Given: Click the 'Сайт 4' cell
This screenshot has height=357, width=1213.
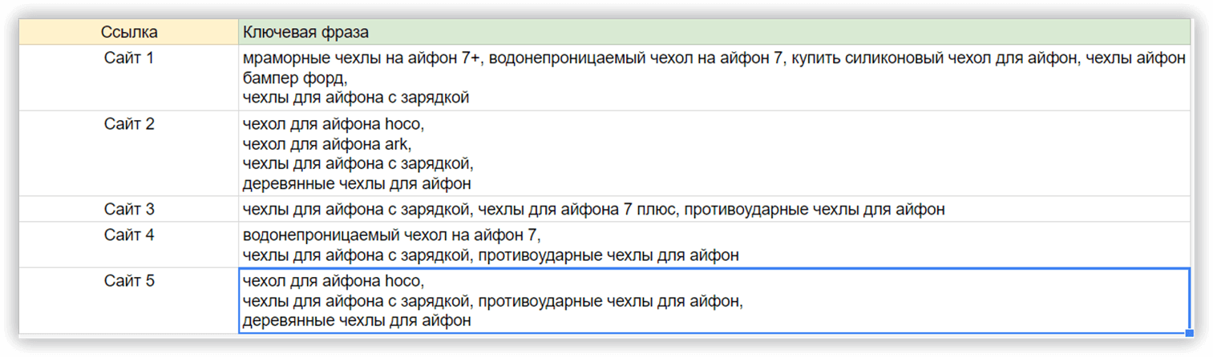Looking at the screenshot, I should pyautogui.click(x=129, y=245).
